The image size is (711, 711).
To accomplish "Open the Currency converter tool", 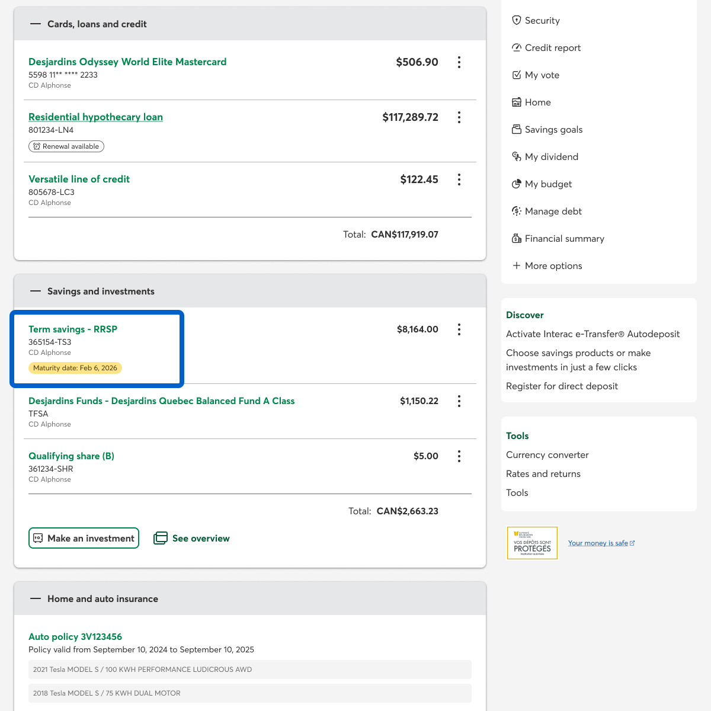I will point(547,455).
